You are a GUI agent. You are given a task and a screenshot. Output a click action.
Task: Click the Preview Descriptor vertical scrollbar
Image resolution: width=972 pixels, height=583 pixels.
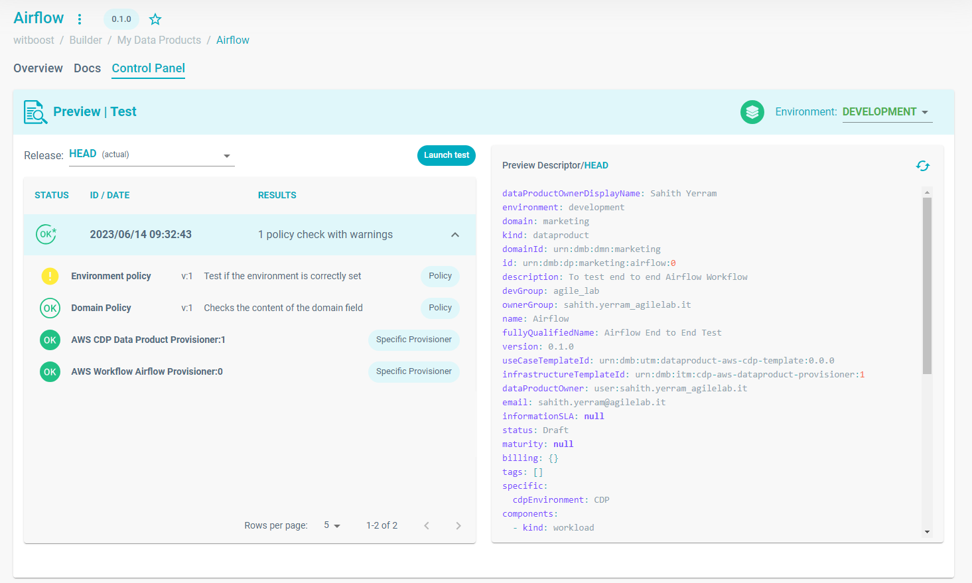coord(927,285)
